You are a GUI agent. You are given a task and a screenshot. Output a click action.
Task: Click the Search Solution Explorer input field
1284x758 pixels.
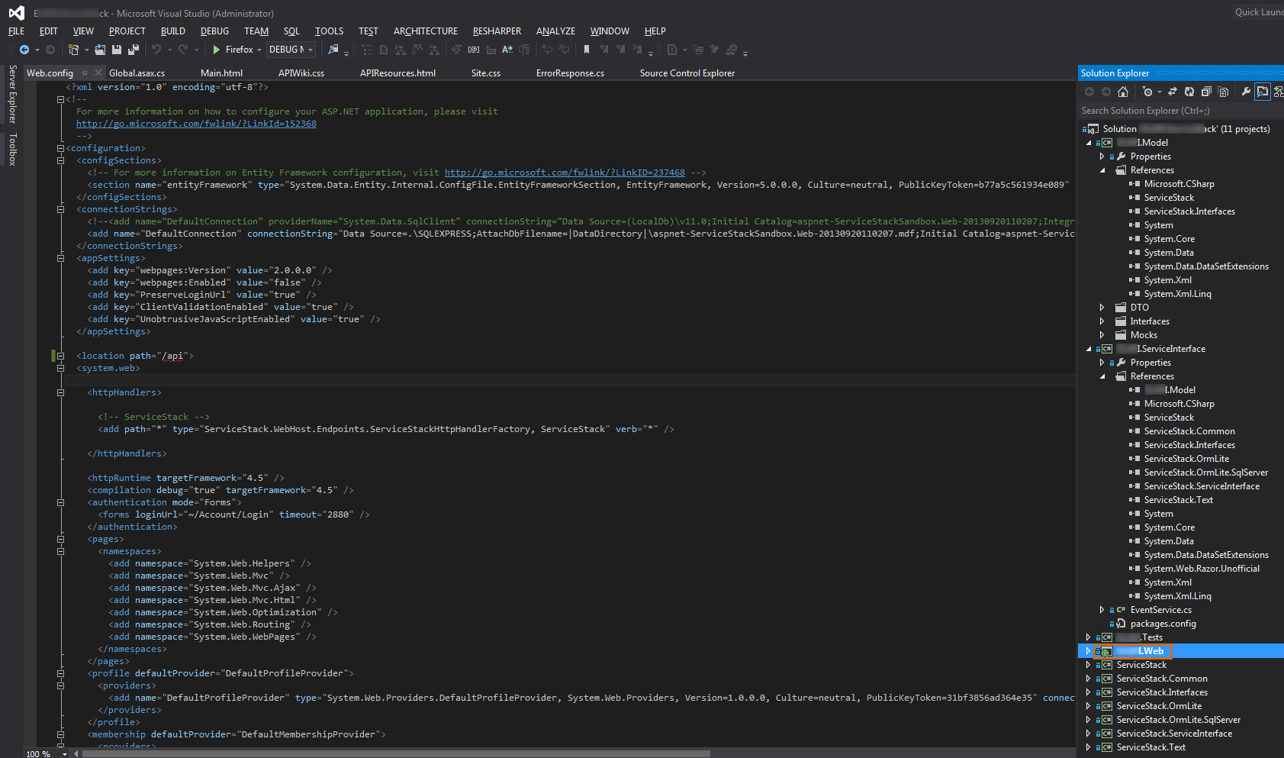(1175, 111)
